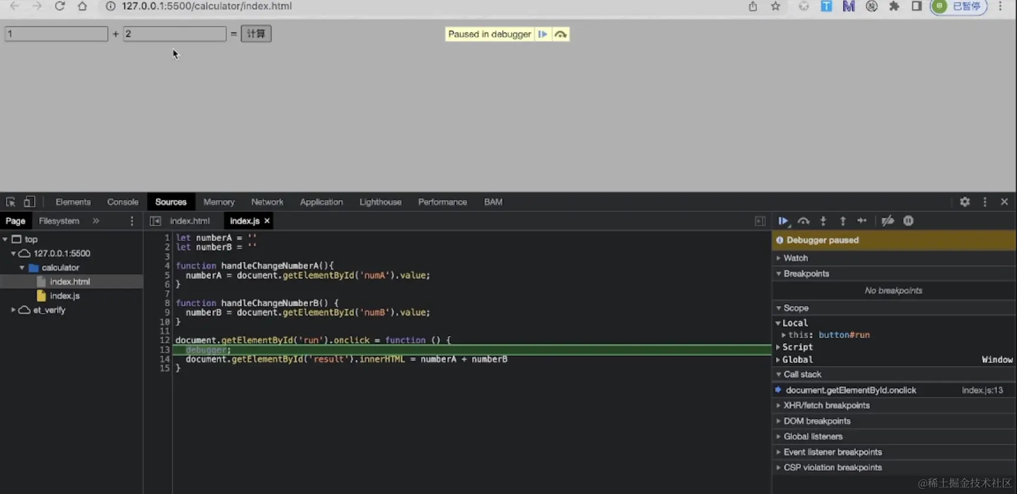Close the index.js editor tab
The width and height of the screenshot is (1017, 494).
pos(267,221)
